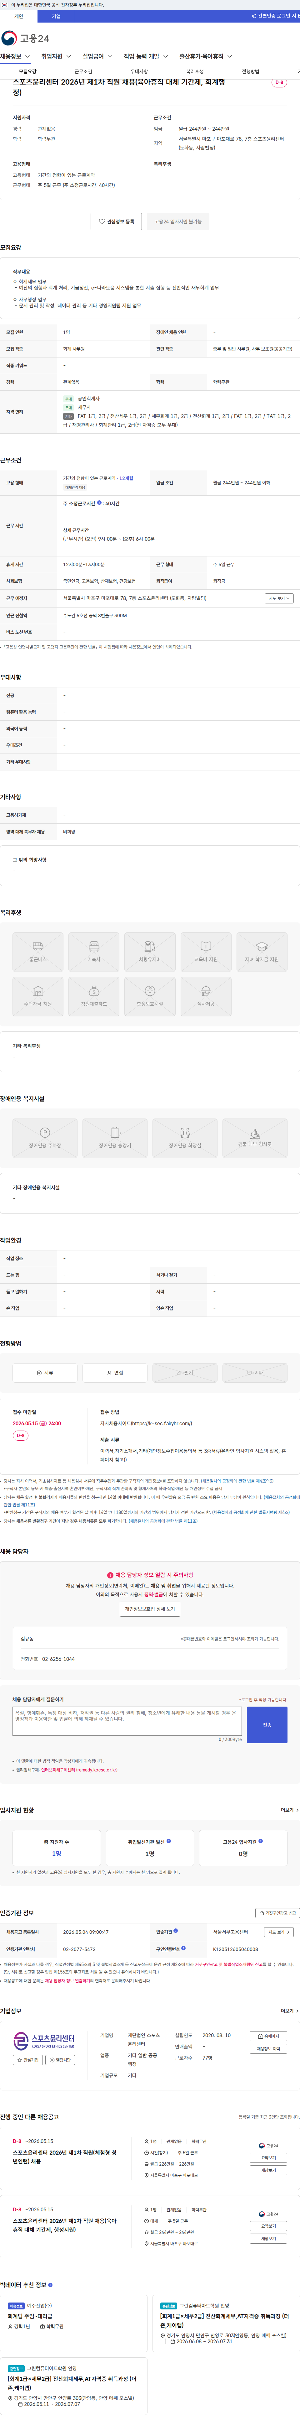Image resolution: width=300 pixels, height=2415 pixels.
Task: Switch to the 모집요강 tab
Action: [x=28, y=71]
